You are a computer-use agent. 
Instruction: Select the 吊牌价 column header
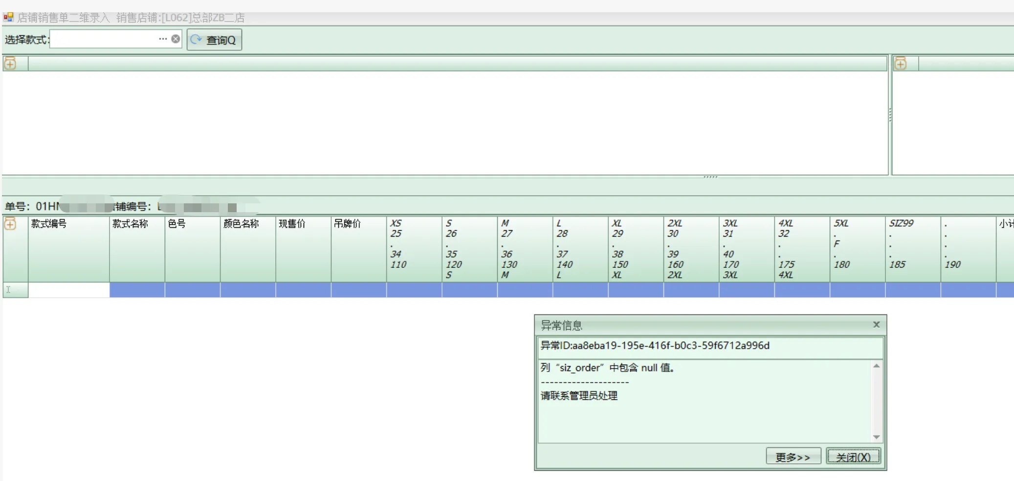(x=359, y=249)
